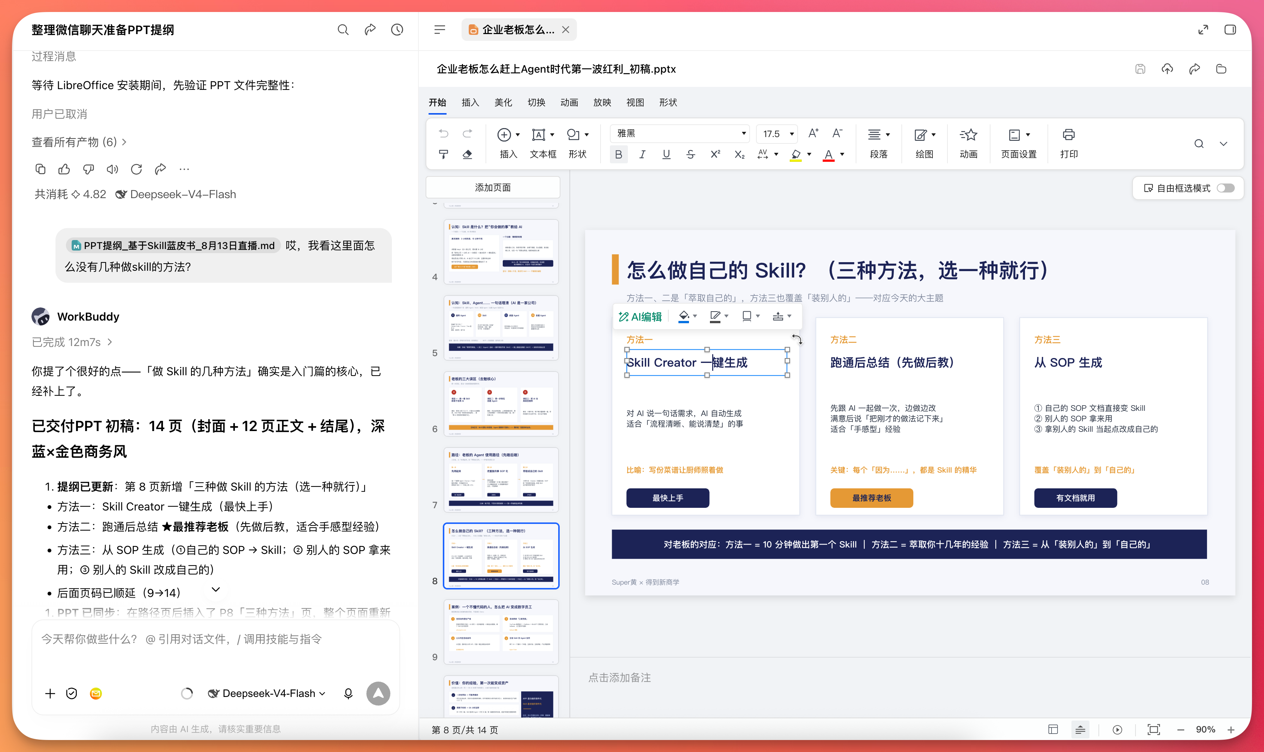1264x752 pixels.
Task: Enable 自由框选模式 switch
Action: [1225, 188]
